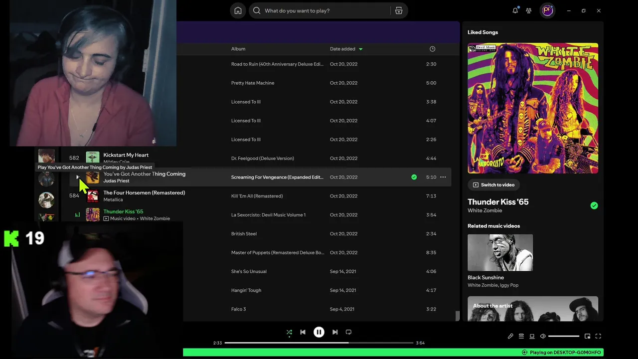
Task: Open the notifications bell
Action: pos(515,10)
